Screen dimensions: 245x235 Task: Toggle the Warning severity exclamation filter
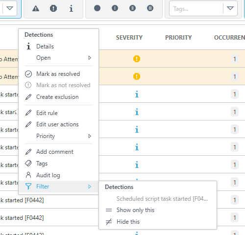click(53, 8)
